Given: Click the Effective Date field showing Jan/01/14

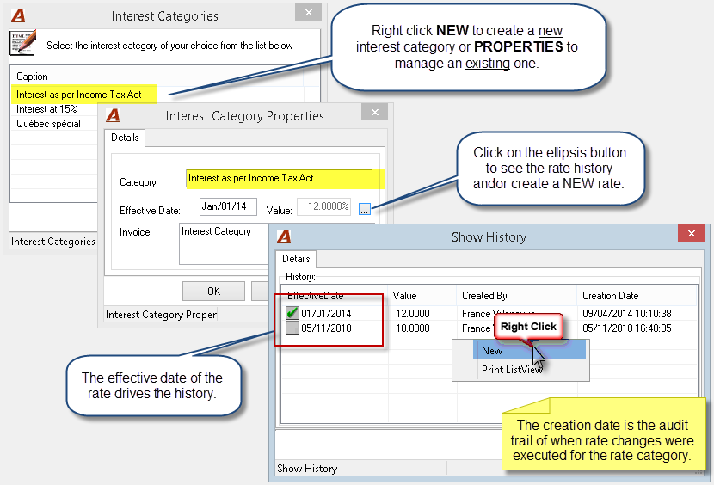Looking at the screenshot, I should (228, 206).
